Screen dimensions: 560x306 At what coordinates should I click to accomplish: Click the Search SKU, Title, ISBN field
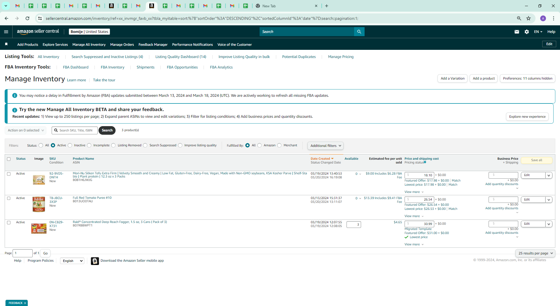(x=75, y=130)
